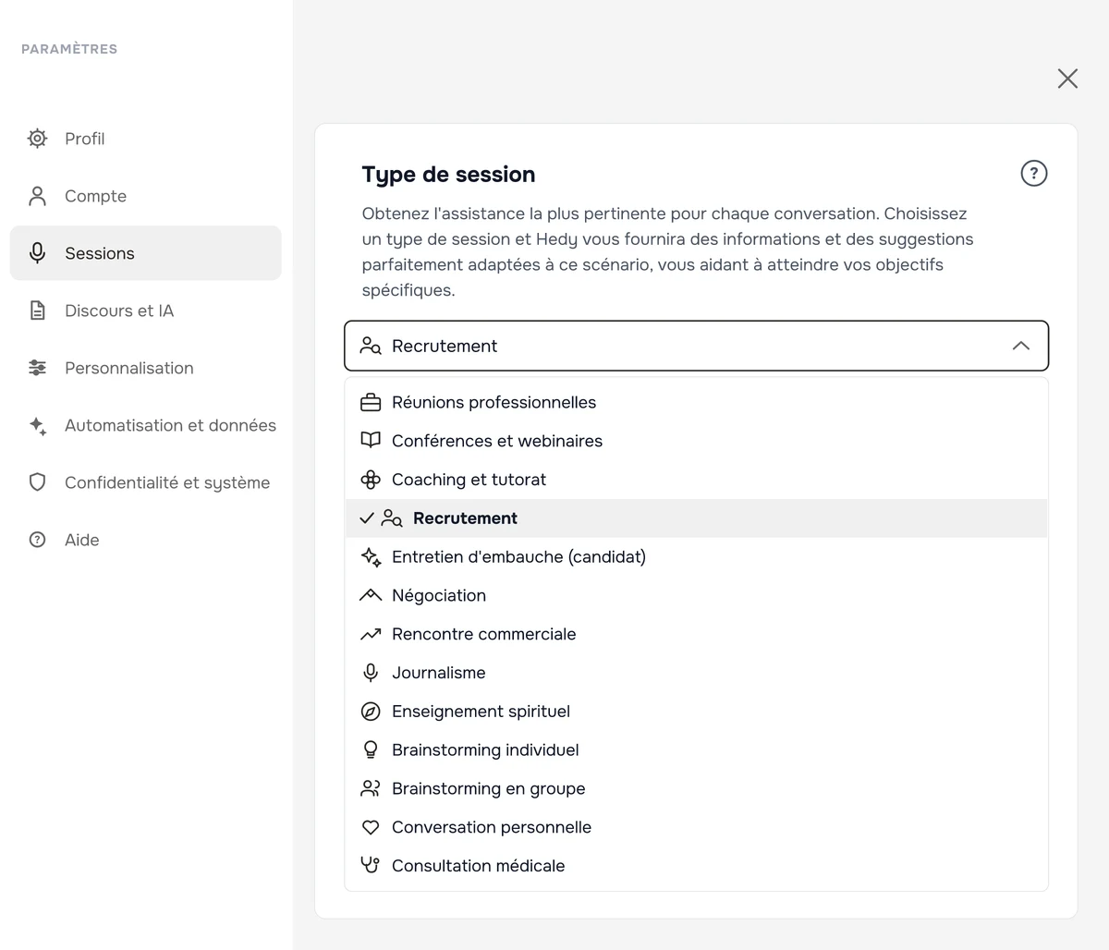This screenshot has width=1109, height=950.
Task: Click the flower icon for Coaching et tutorat
Action: pos(371,480)
